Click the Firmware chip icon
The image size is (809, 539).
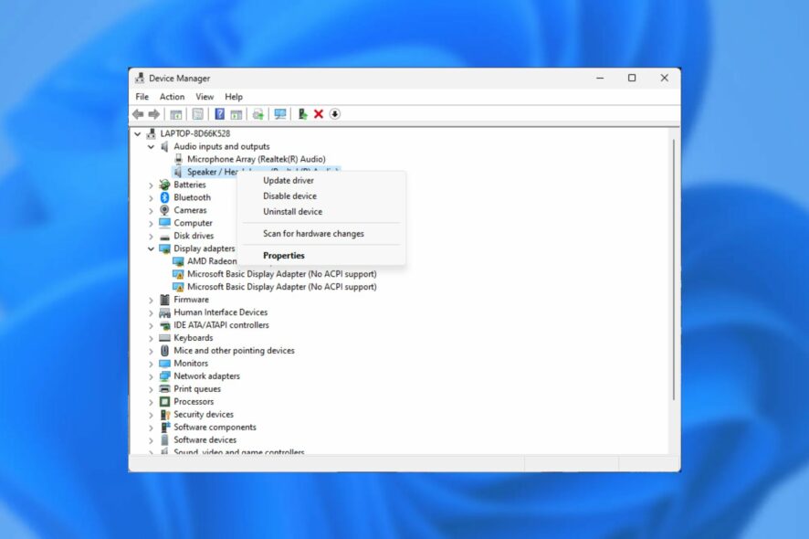[164, 300]
